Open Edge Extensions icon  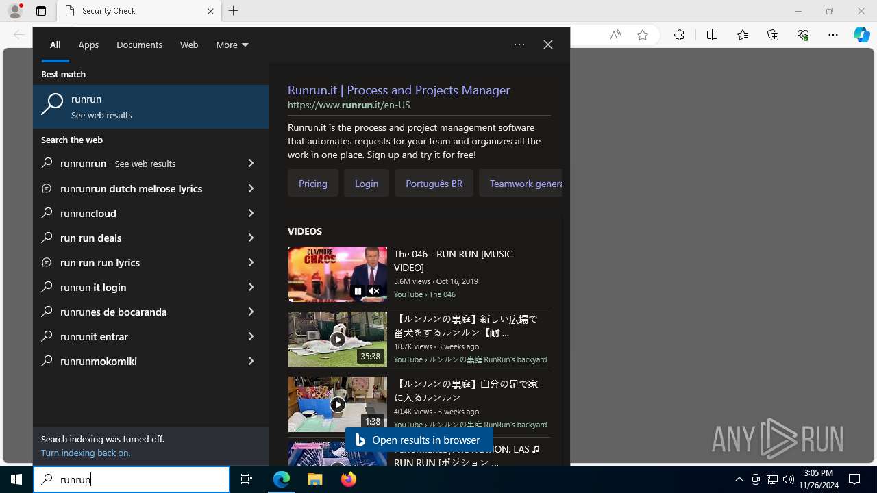(679, 35)
